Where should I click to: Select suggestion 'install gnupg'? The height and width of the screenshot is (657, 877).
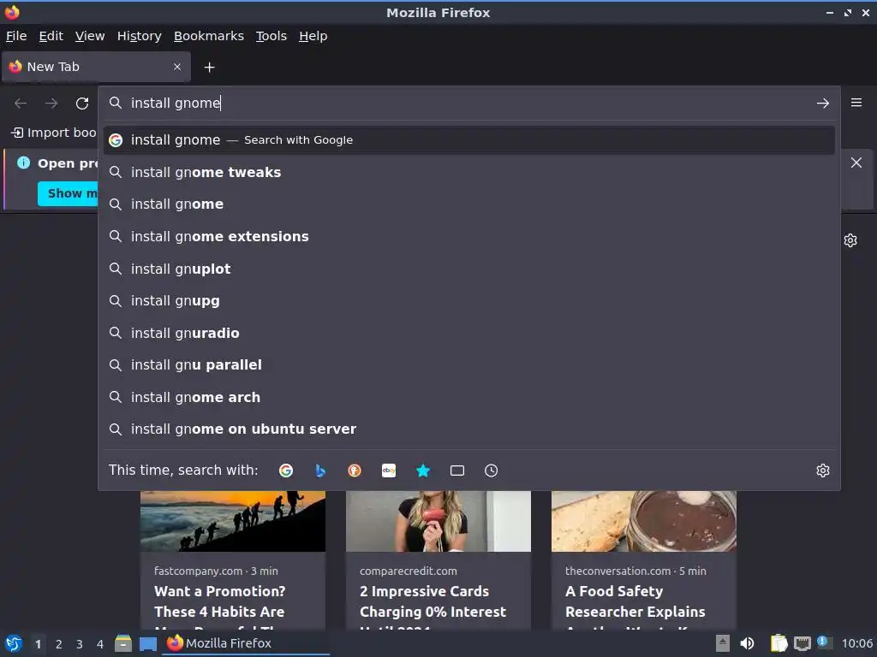pyautogui.click(x=468, y=300)
